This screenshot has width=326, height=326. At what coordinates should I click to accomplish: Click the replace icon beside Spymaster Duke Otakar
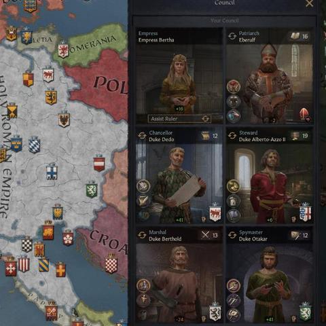click(232, 235)
